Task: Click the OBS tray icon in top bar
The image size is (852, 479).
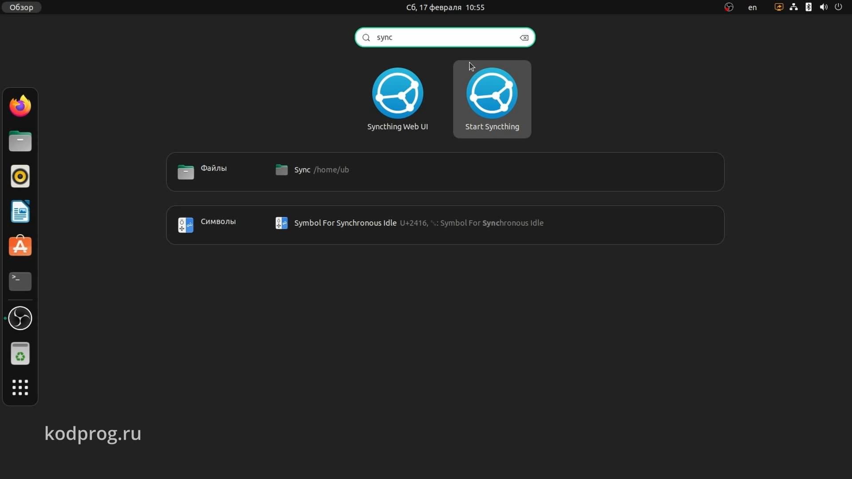Action: pyautogui.click(x=729, y=7)
